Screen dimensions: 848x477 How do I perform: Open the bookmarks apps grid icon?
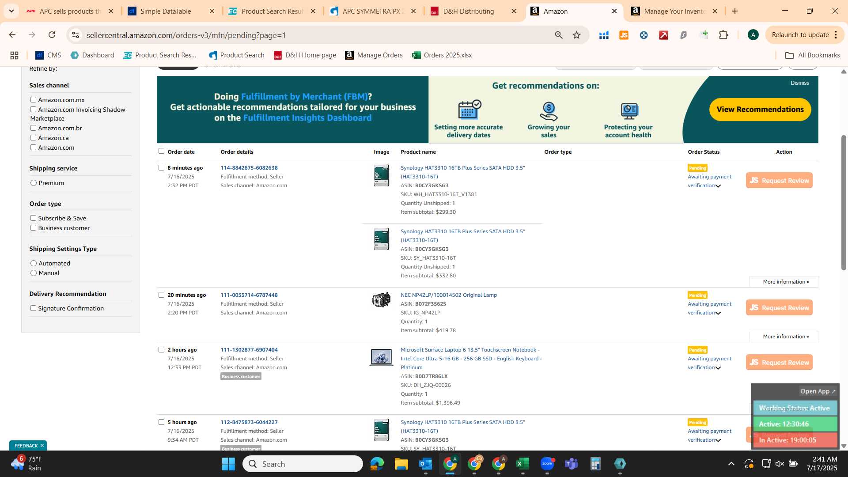pyautogui.click(x=14, y=55)
